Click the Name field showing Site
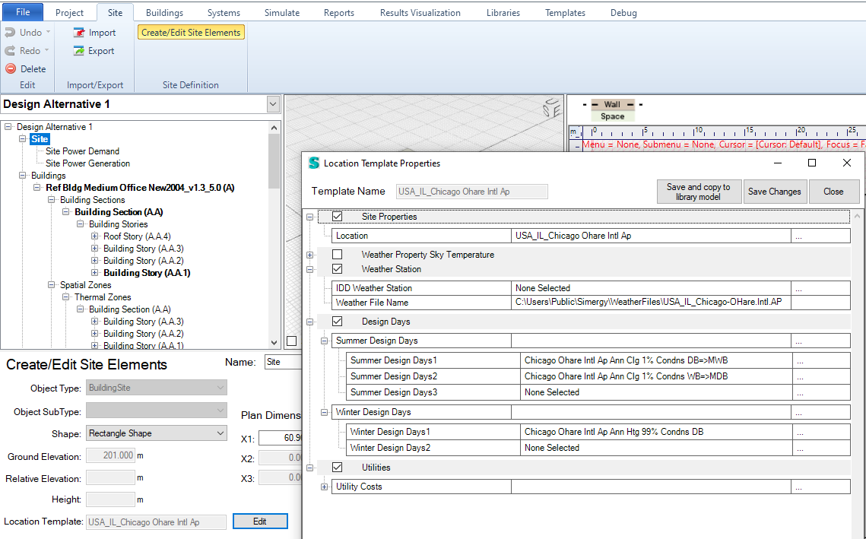 (283, 363)
